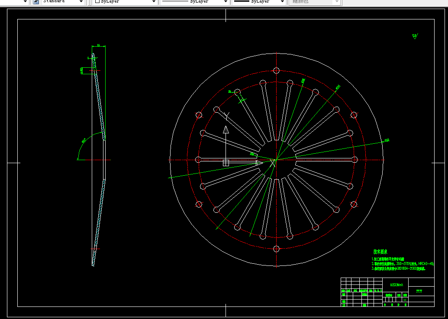This screenshot has height=319, width=448.
Task: Click the text style manager icon
Action: coord(36,1)
